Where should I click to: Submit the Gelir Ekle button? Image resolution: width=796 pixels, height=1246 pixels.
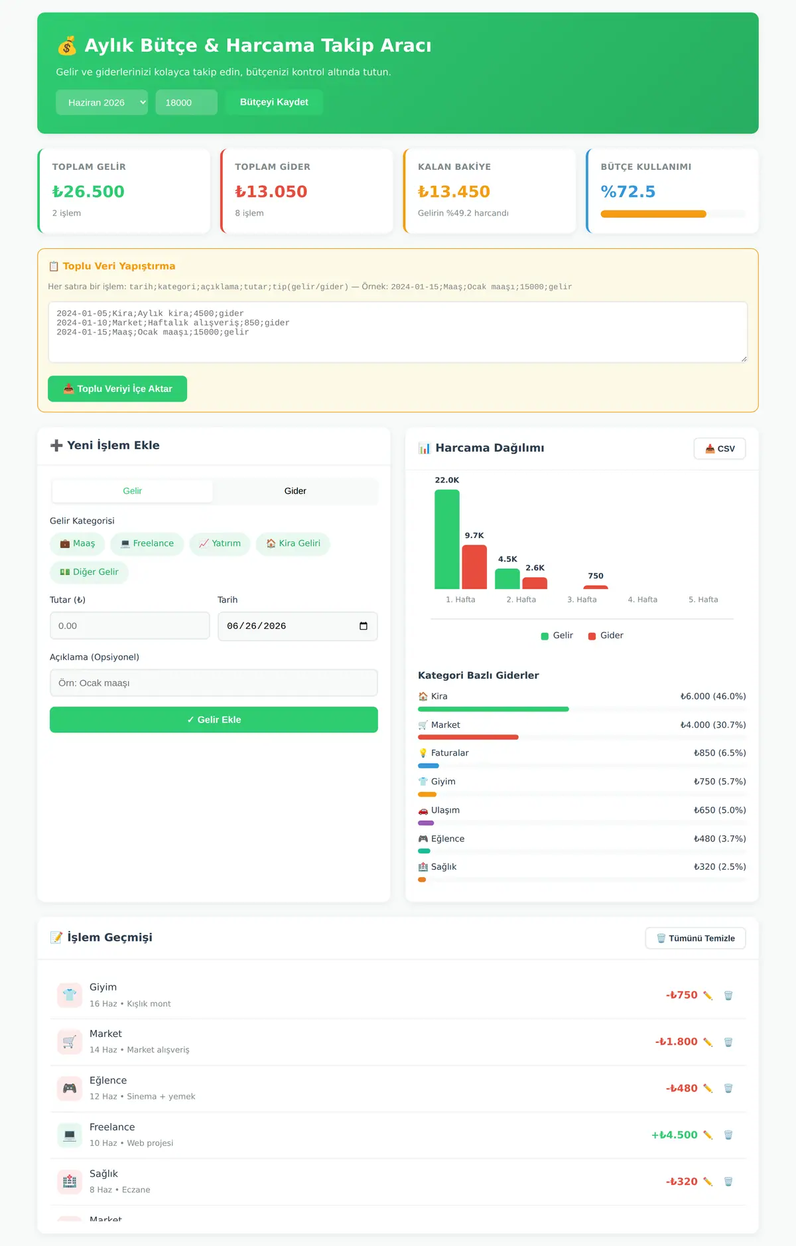pos(214,720)
